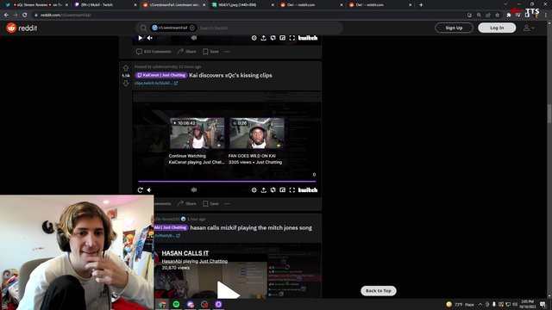Screen dimensions: 552x310
Task: Mute volume in the Kai discovers clip player
Action: [x=149, y=189]
